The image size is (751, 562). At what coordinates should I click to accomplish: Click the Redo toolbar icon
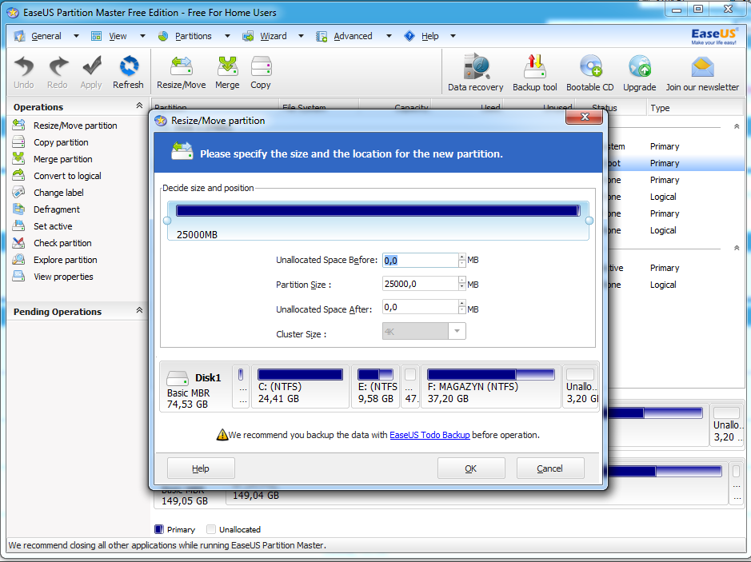(58, 66)
